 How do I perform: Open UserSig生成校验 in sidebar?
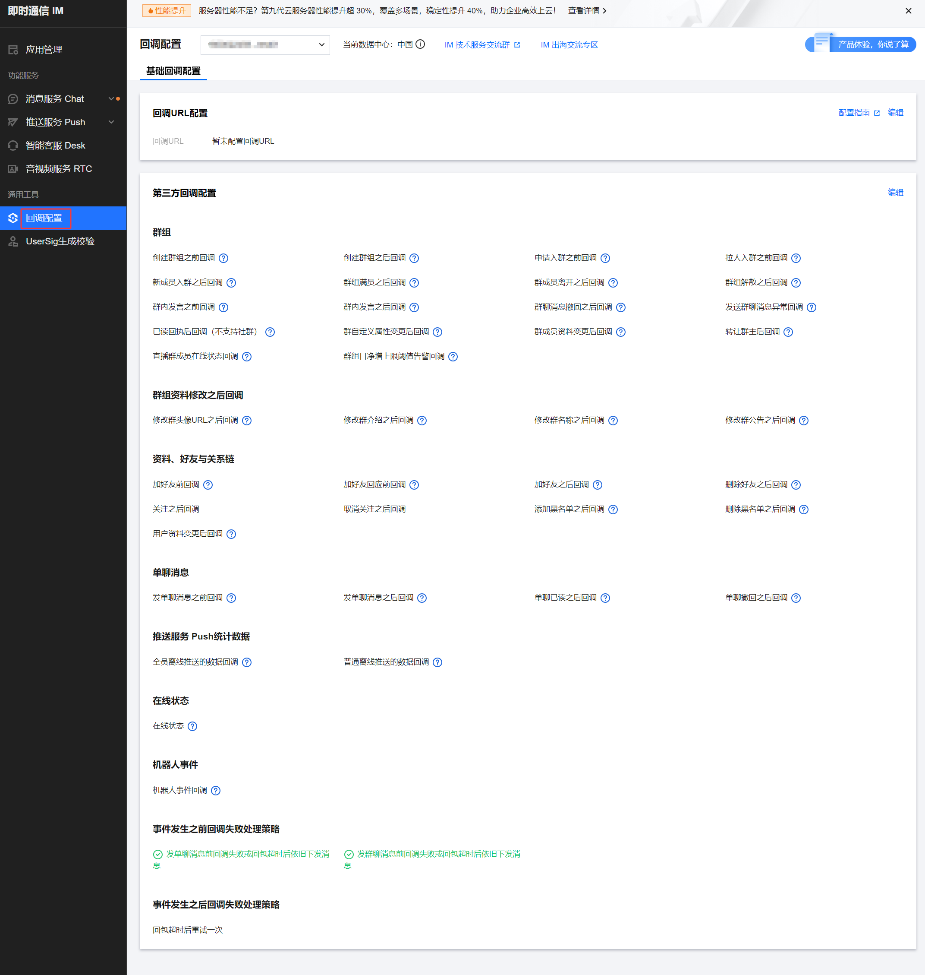[x=60, y=241]
